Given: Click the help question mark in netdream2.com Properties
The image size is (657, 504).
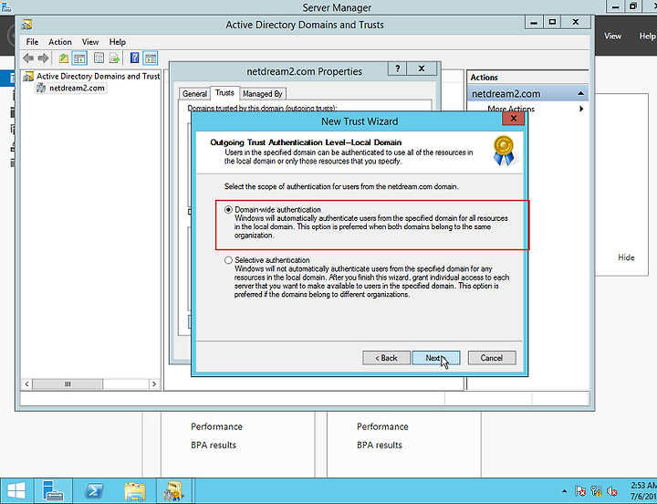Looking at the screenshot, I should pos(398,68).
